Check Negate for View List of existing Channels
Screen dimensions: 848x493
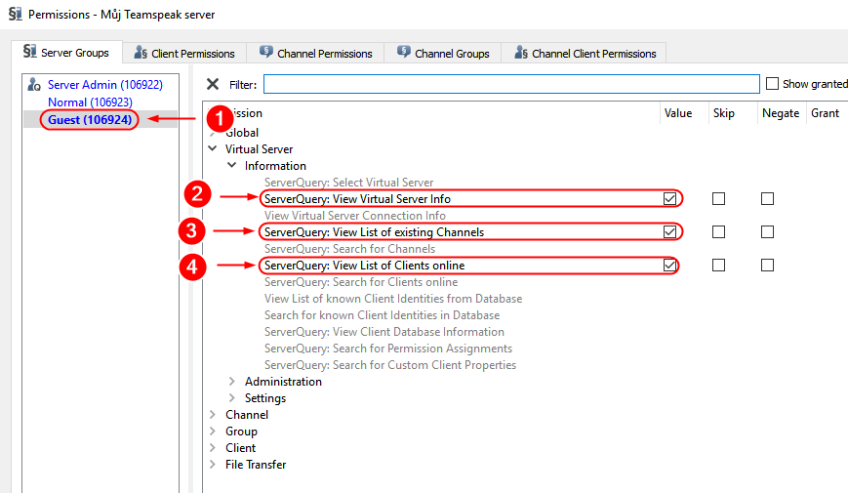click(767, 231)
